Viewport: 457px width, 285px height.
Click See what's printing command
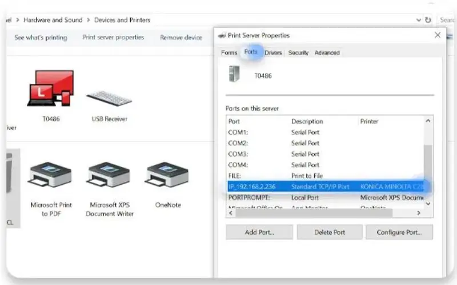(41, 38)
